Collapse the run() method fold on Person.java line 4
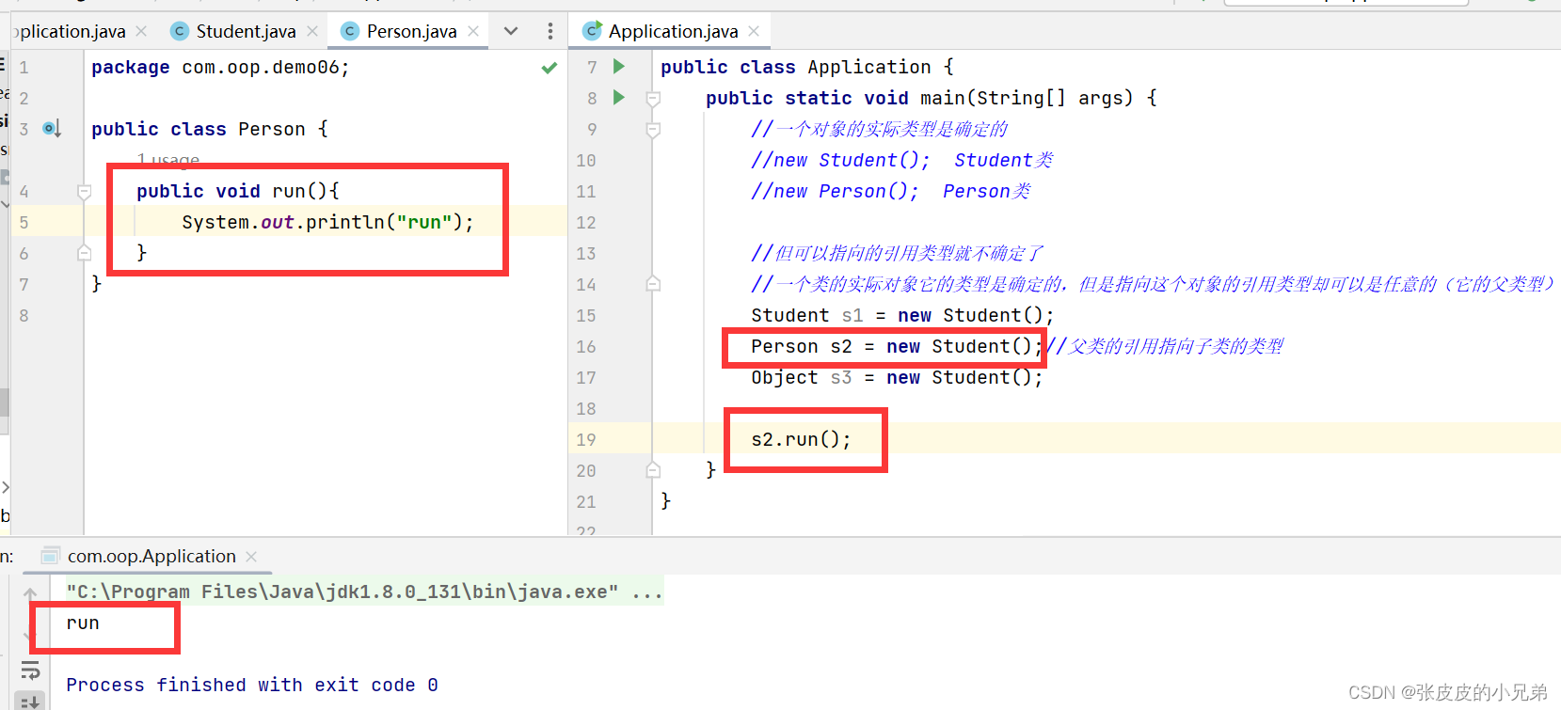 (x=84, y=191)
